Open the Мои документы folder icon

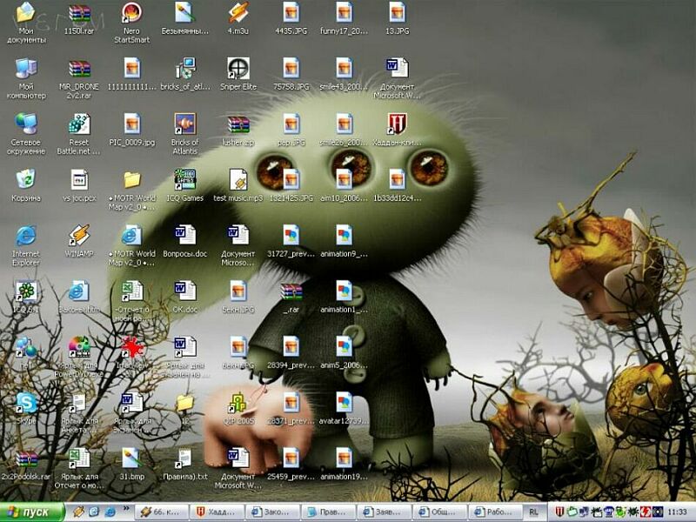[x=26, y=13]
